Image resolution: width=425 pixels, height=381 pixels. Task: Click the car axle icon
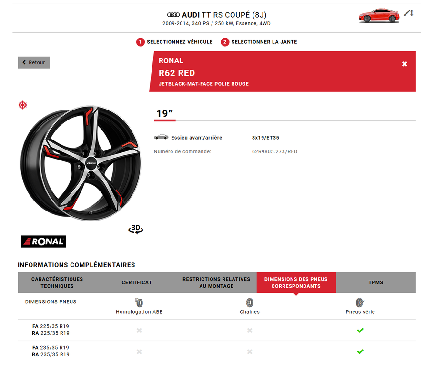coord(161,137)
